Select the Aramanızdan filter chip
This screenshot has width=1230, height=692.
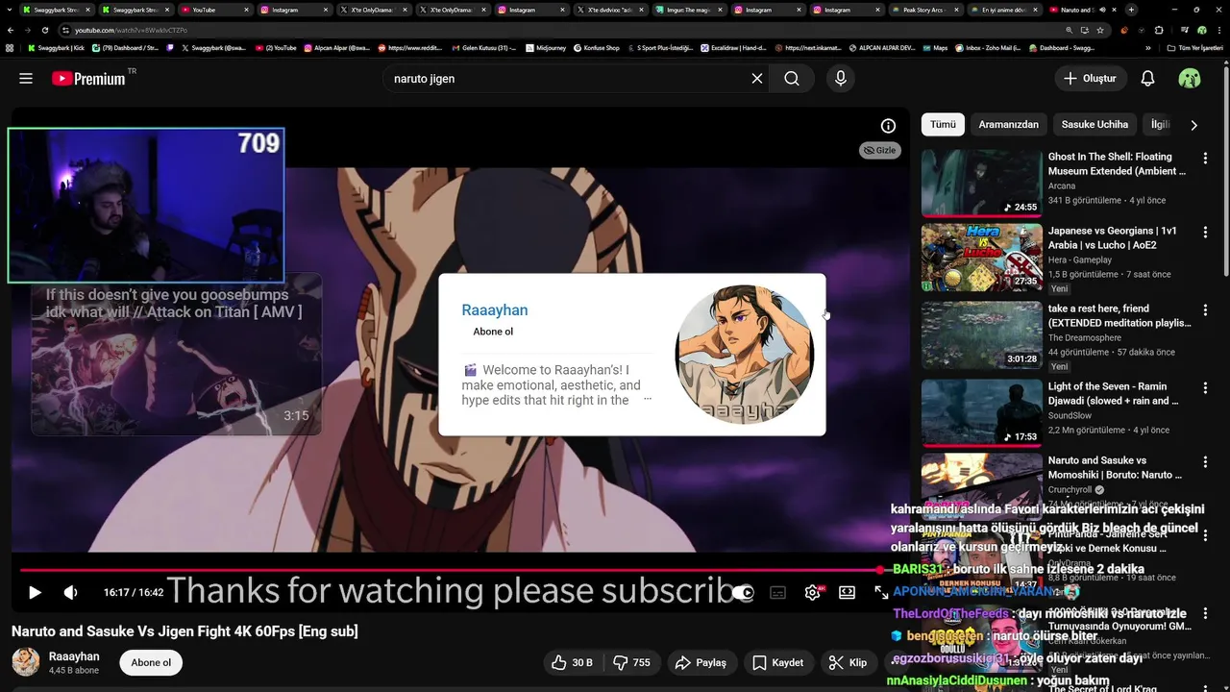coord(1008,125)
